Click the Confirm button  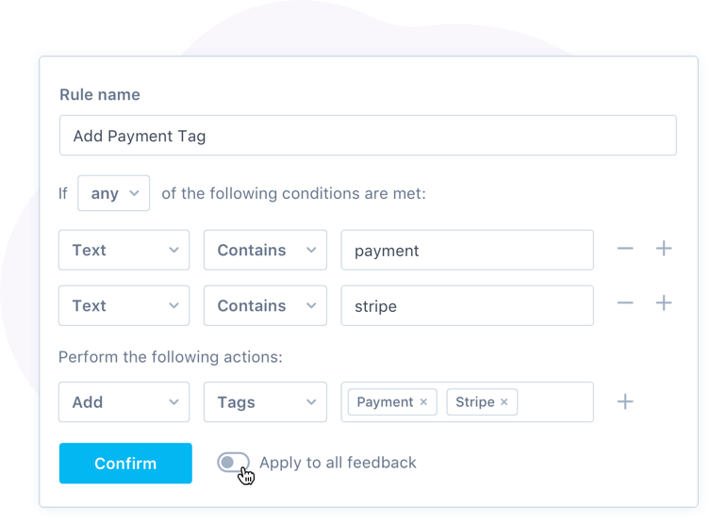pyautogui.click(x=125, y=463)
